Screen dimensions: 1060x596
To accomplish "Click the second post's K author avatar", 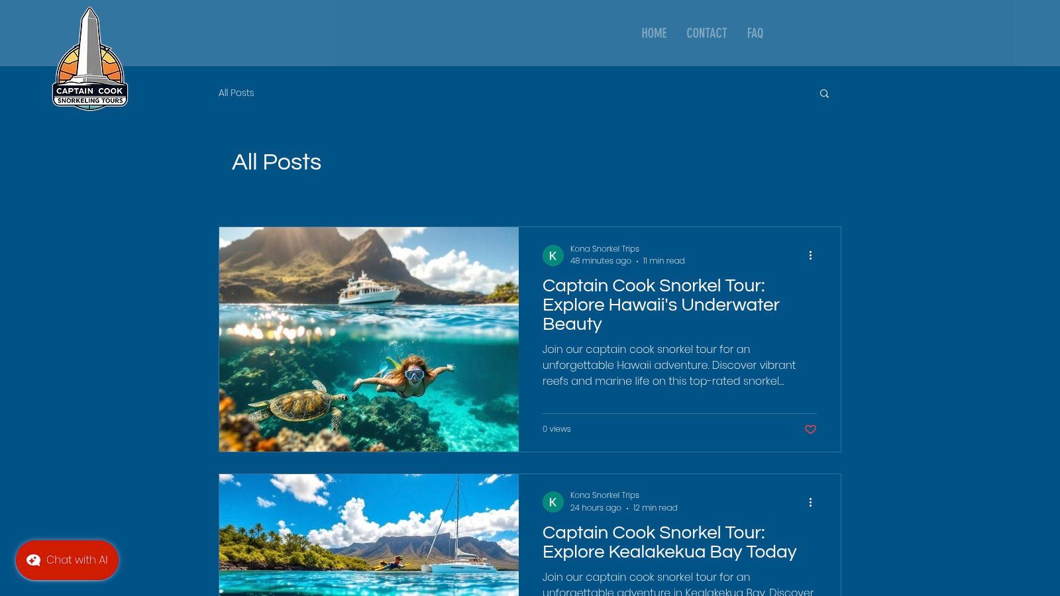I will [x=553, y=502].
